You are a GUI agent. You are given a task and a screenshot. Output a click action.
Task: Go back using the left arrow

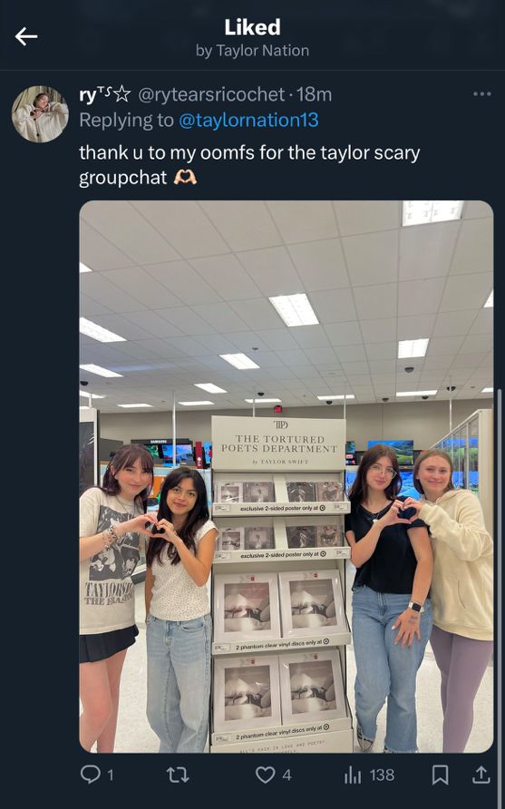[x=25, y=36]
